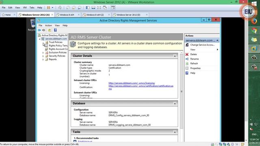
Task: Enter VMware full screen mode
Action: pyautogui.click(x=99, y=8)
